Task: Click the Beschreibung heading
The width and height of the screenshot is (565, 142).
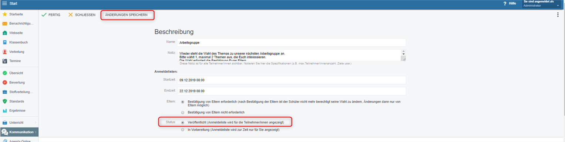Action: (174, 32)
